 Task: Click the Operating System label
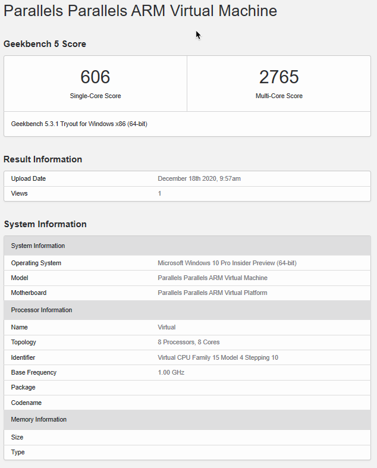pyautogui.click(x=36, y=263)
